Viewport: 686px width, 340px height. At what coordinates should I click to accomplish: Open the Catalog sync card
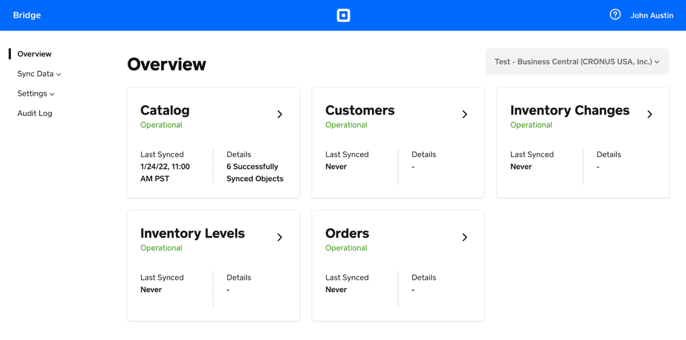pos(213,142)
